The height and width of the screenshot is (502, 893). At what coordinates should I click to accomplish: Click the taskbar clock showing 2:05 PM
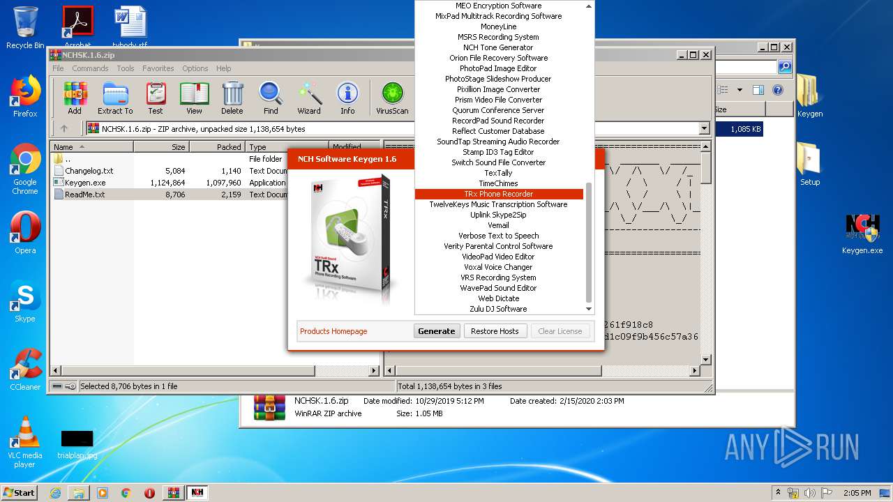(x=857, y=493)
